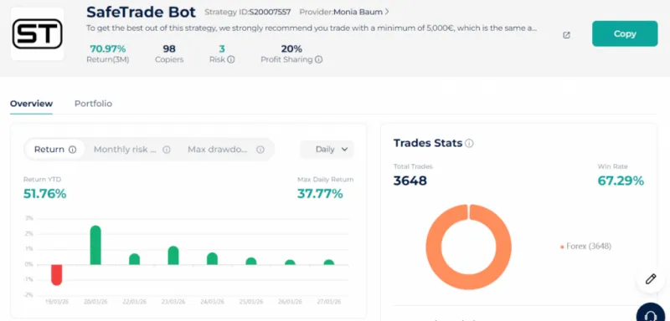Click the 20% Profit Sharing value
The height and width of the screenshot is (321, 670).
click(291, 48)
